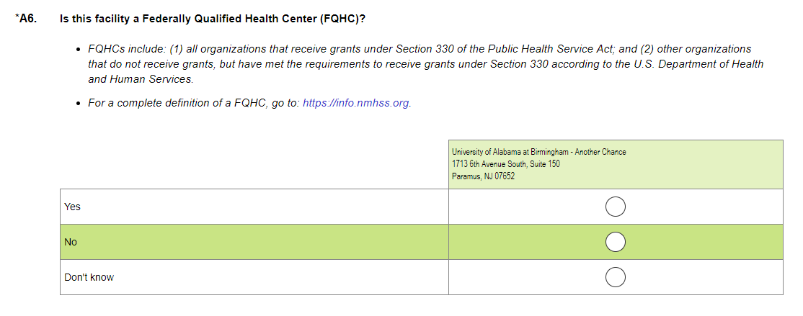This screenshot has width=803, height=316.
Task: Open the https://info.nmhss.org link
Action: pyautogui.click(x=356, y=103)
